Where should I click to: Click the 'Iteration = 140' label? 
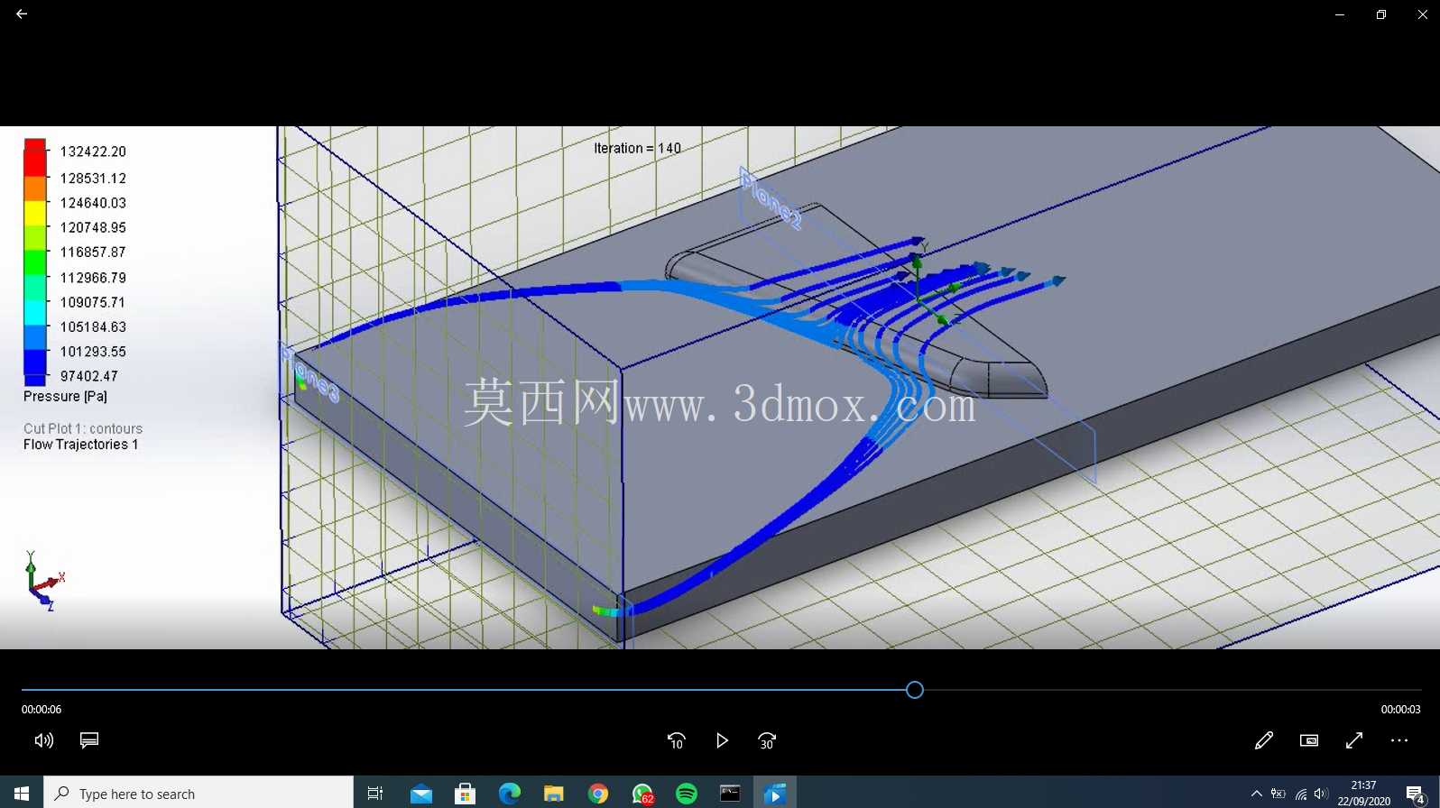click(x=637, y=148)
